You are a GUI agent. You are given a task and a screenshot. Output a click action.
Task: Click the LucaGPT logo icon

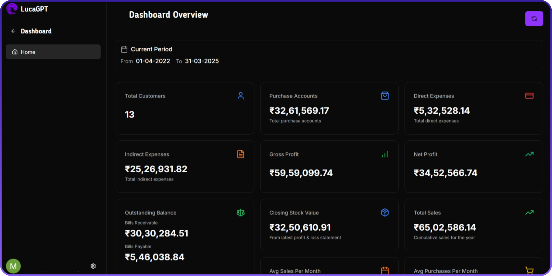coord(12,9)
